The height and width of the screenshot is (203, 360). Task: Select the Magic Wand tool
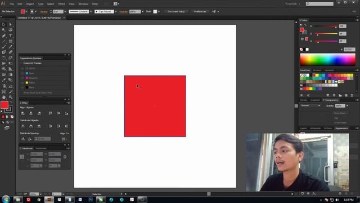(x=4, y=30)
